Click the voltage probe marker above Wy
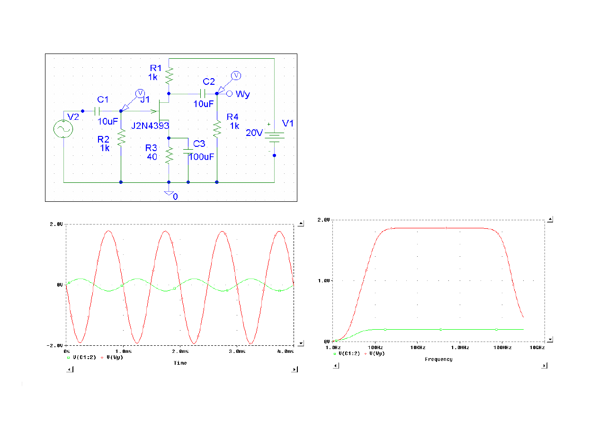This screenshot has width=598, height=423. pos(235,75)
